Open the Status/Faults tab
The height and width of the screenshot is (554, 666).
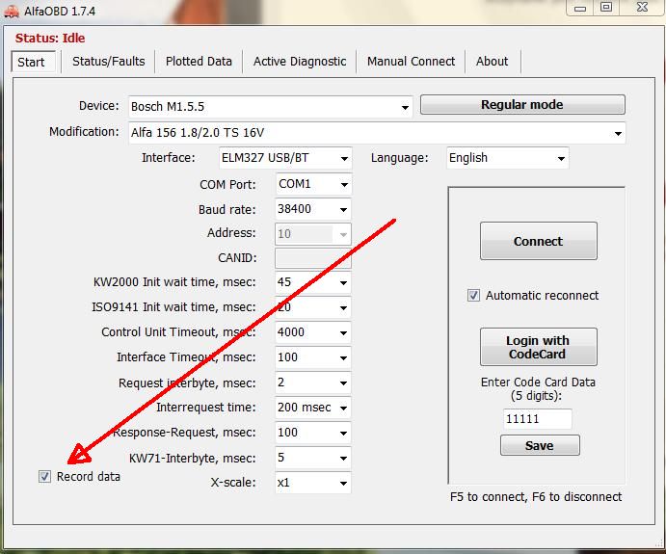(108, 62)
